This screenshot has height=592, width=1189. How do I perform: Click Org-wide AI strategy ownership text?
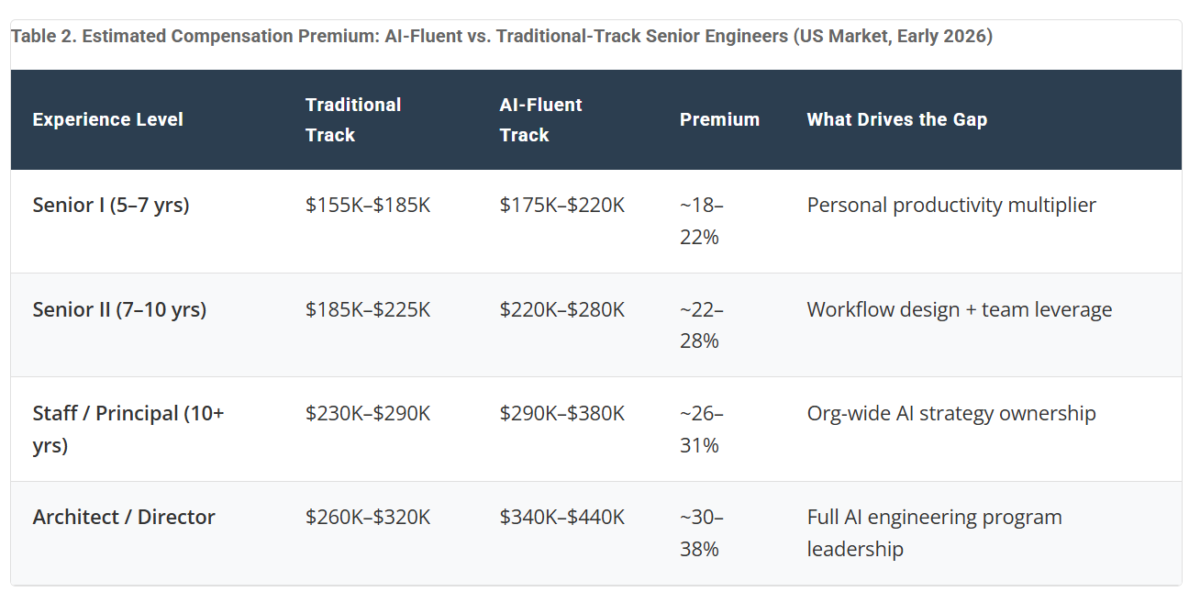tap(951, 413)
